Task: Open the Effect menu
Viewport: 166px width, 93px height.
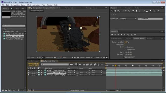Action: point(29,5)
